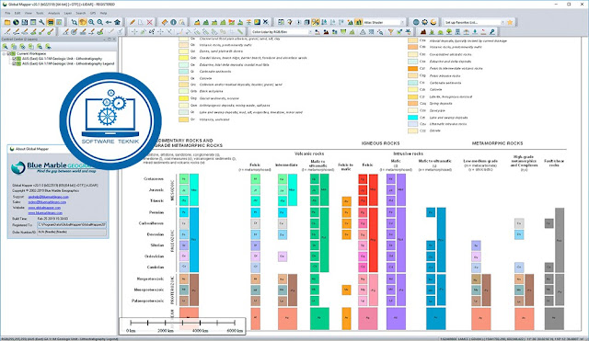Select the Zoom tool with rectangle
589x341 pixels.
coord(74,22)
